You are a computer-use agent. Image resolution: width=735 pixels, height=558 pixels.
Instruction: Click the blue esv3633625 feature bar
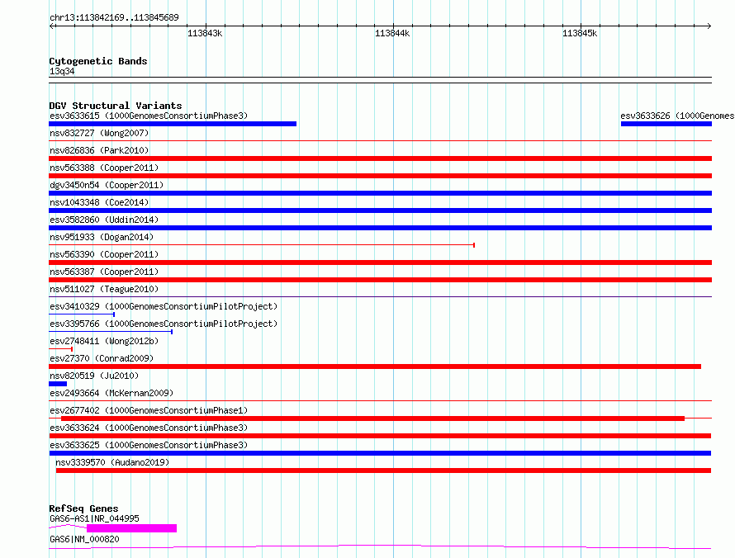coord(380,453)
